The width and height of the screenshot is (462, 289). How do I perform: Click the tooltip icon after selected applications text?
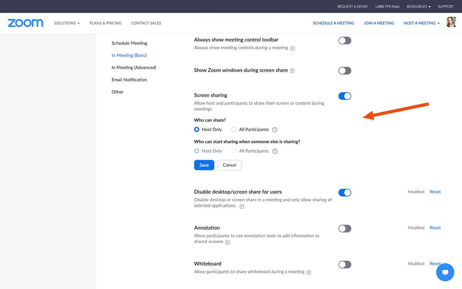242,206
